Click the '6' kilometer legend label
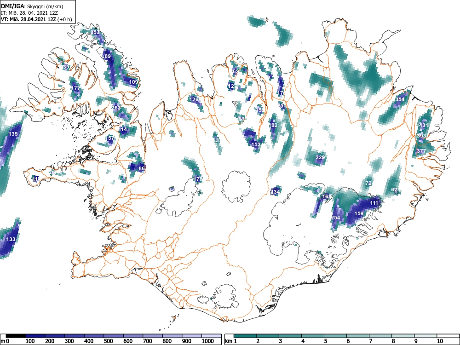The width and height of the screenshot is (460, 345). click(x=348, y=341)
